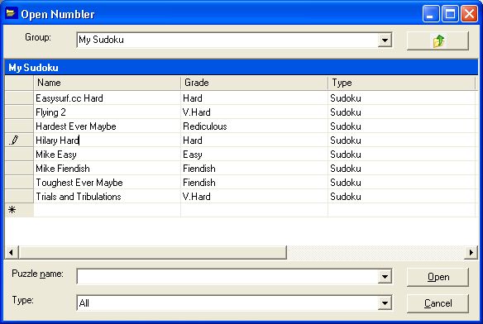Click the Cancel button
Screen dimensions: 483x324
coord(438,303)
